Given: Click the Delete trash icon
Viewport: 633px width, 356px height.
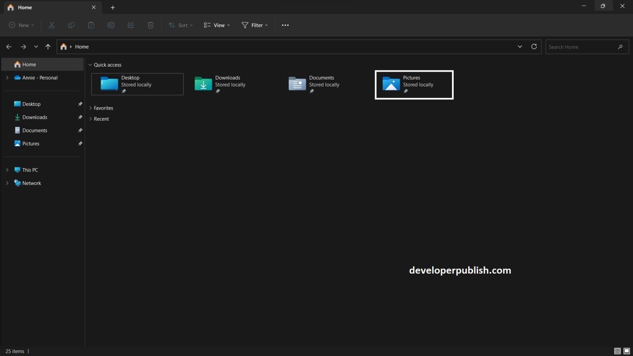Looking at the screenshot, I should pos(150,25).
